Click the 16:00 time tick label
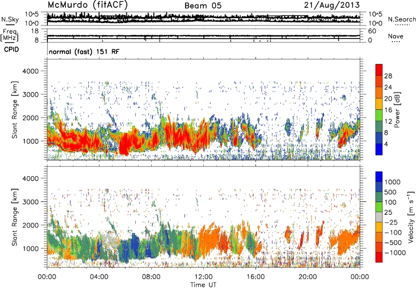This screenshot has width=416, height=288. click(255, 277)
